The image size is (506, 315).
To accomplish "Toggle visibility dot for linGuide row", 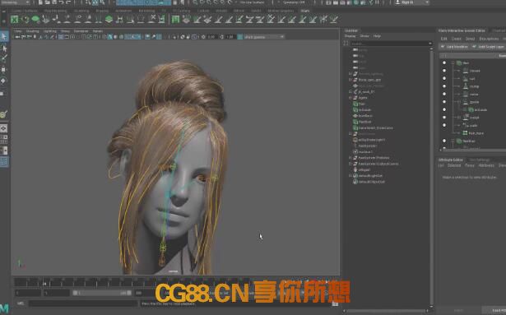I will pyautogui.click(x=444, y=109).
